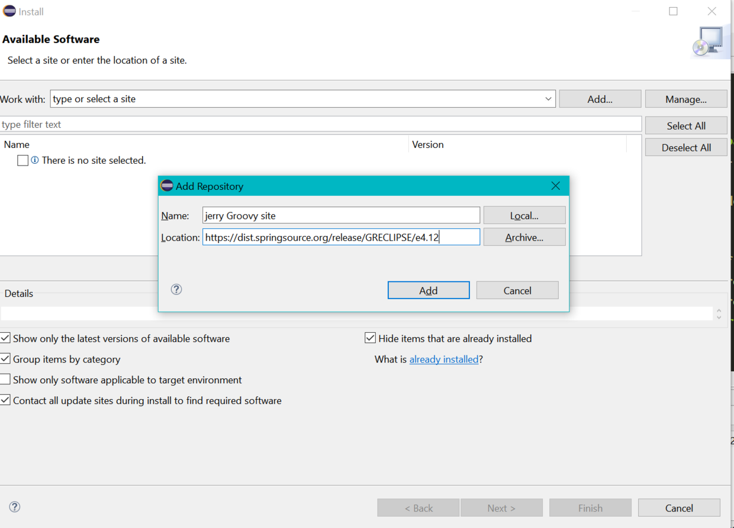This screenshot has width=734, height=528.
Task: Click the Details scroll down arrow
Action: (719, 318)
